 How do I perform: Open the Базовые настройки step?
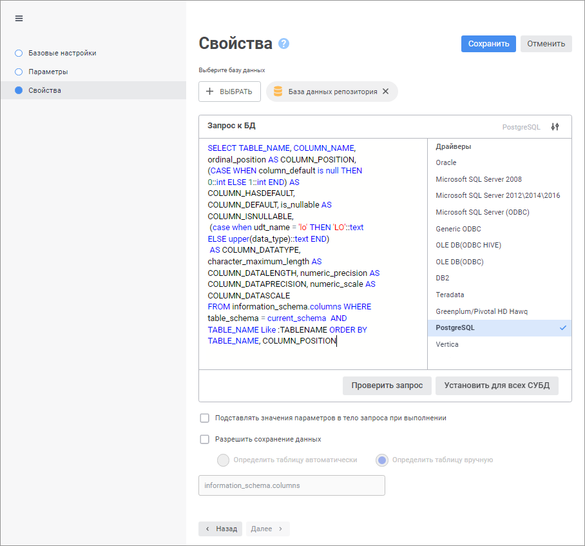tap(62, 53)
